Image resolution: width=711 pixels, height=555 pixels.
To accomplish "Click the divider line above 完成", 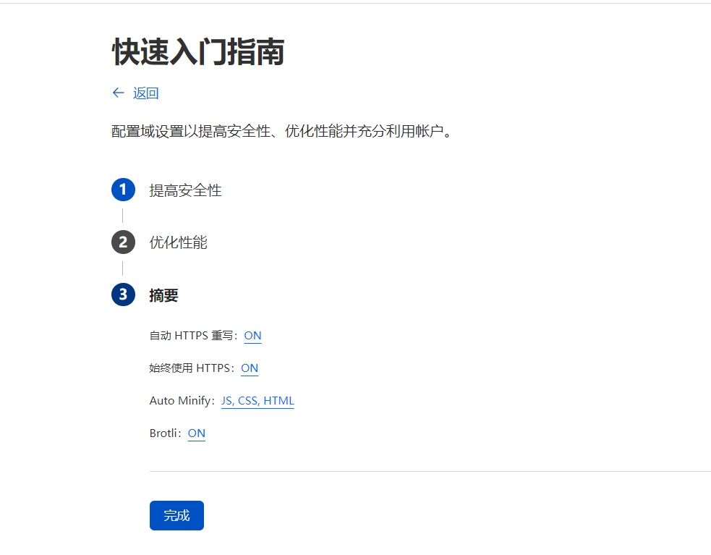I will click(430, 471).
